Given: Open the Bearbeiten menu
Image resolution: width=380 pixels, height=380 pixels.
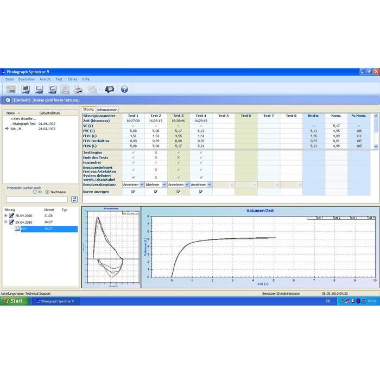Looking at the screenshot, I should [27, 79].
